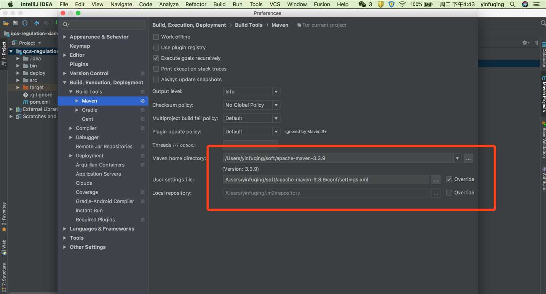Open the Maven Projects tool window strip

tap(543, 93)
